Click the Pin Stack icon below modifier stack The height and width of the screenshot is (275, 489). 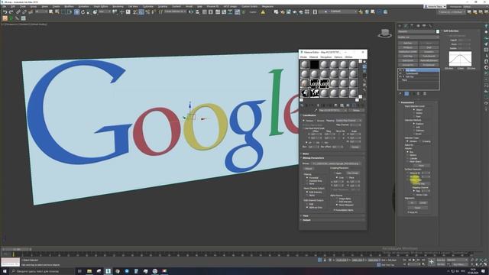(x=400, y=93)
